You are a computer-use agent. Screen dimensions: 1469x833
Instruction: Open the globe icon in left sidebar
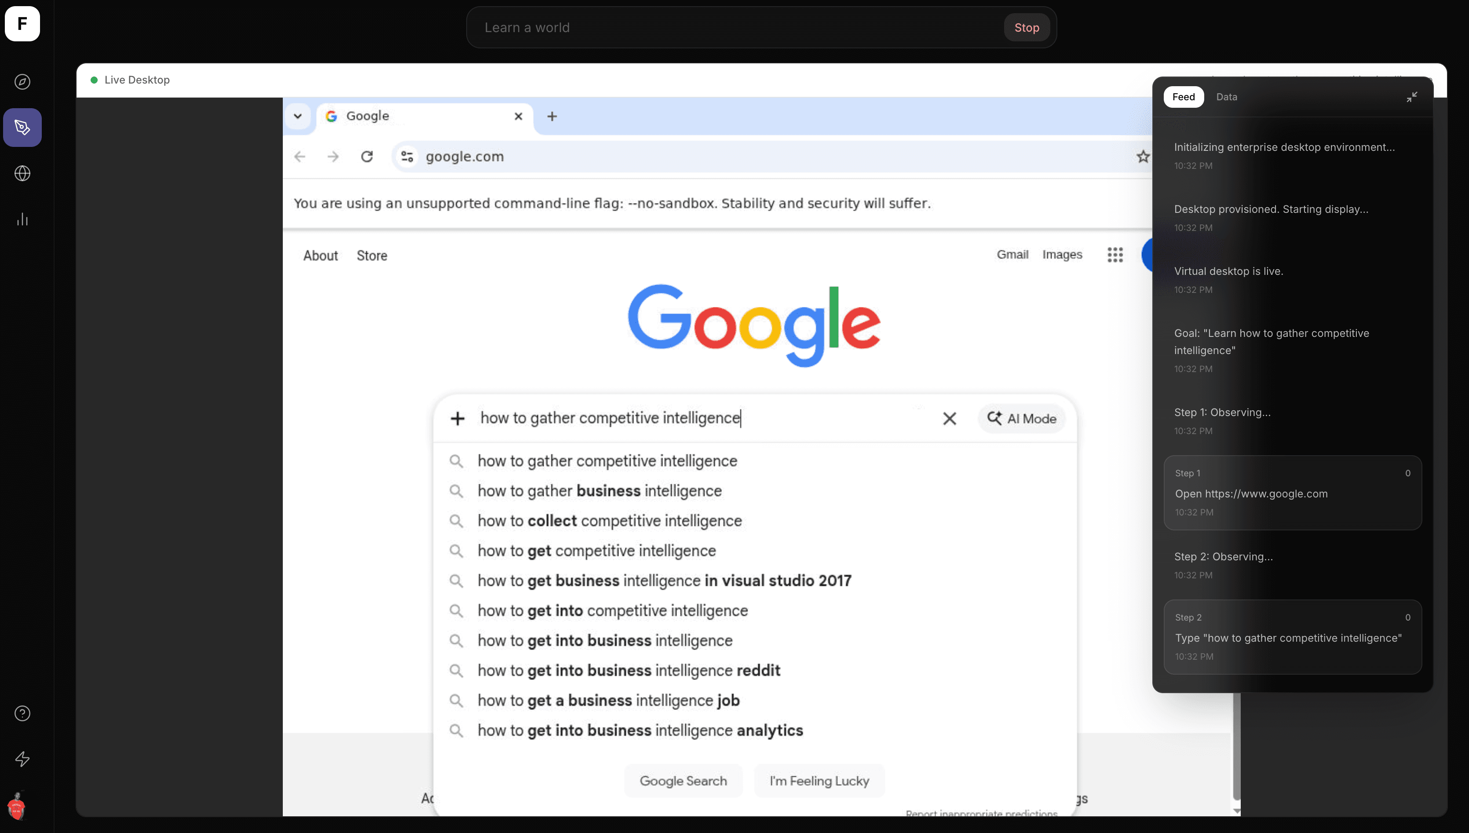(x=22, y=173)
